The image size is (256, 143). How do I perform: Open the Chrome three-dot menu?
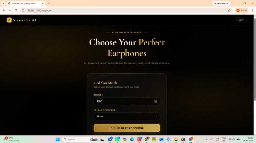point(253,10)
